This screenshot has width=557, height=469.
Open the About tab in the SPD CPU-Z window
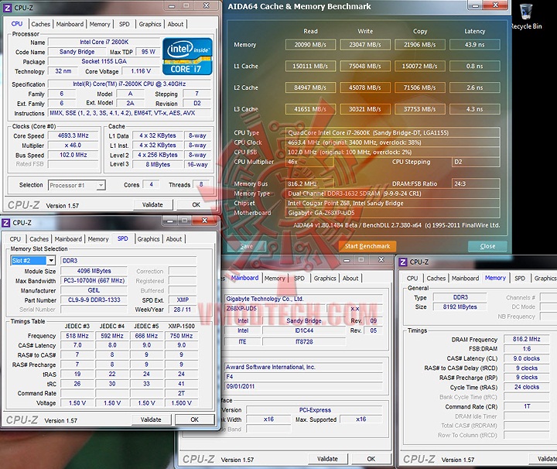pyautogui.click(x=174, y=239)
